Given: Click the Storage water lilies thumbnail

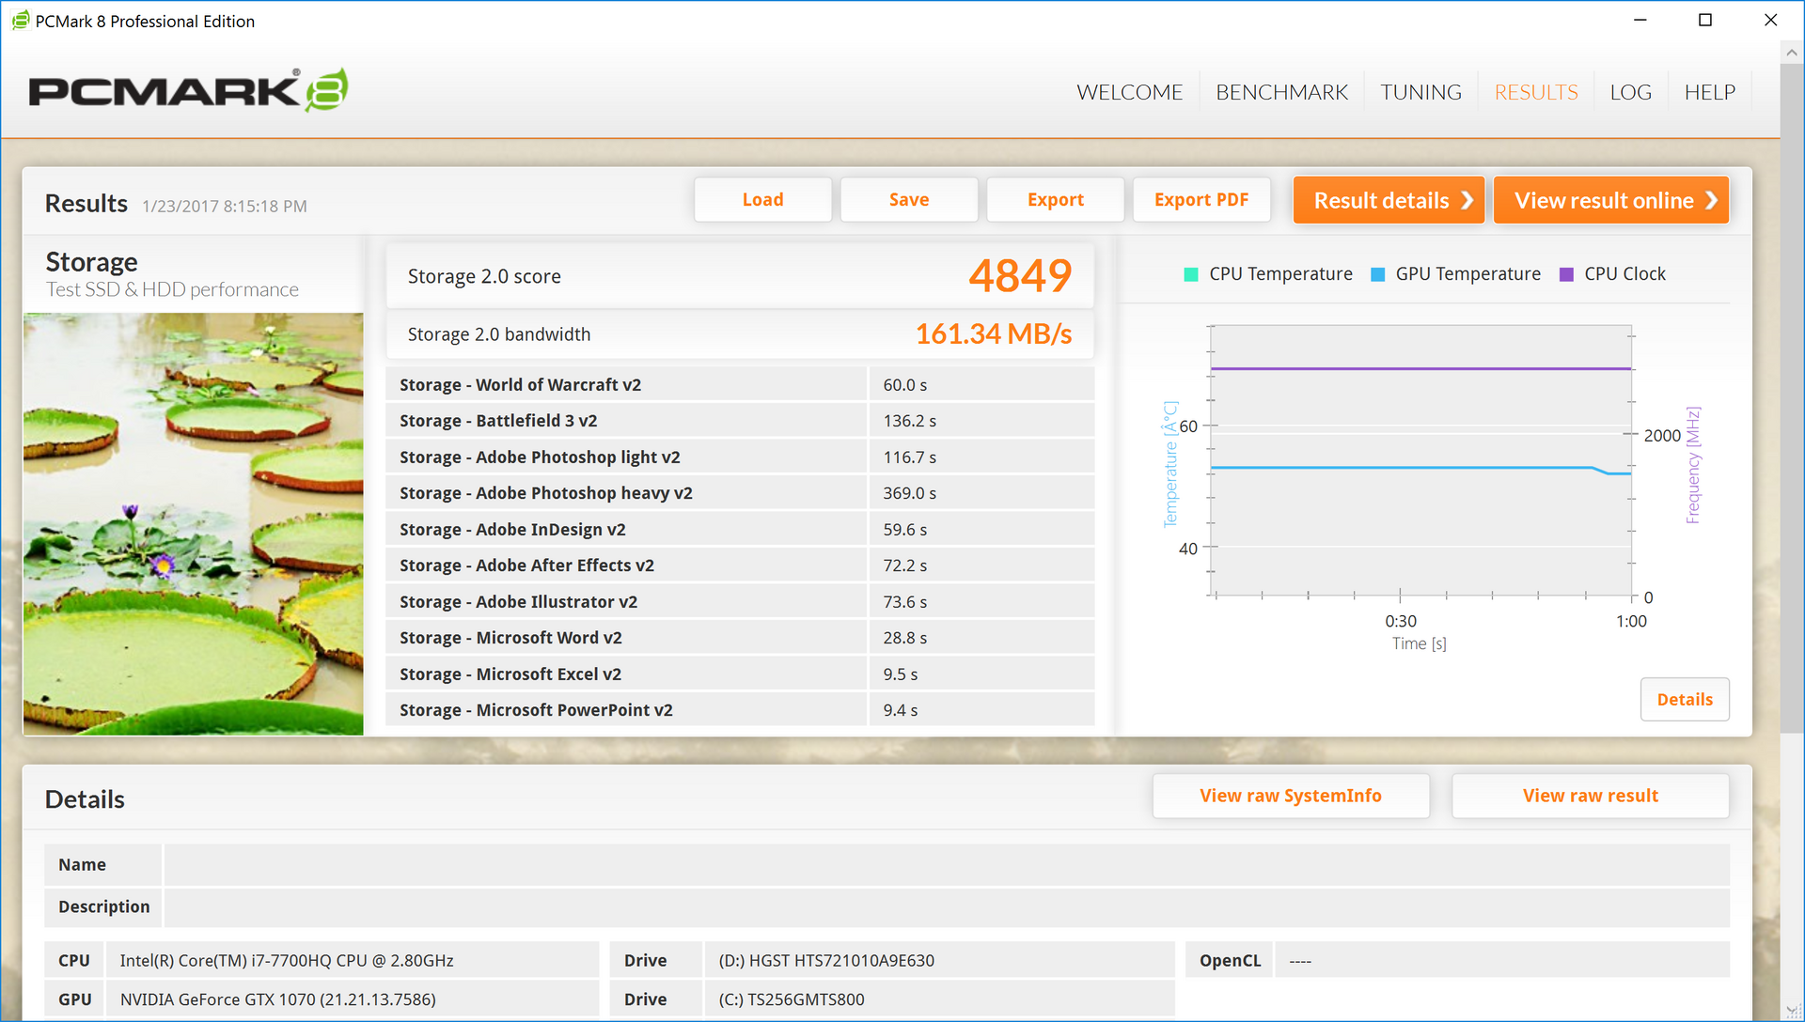Looking at the screenshot, I should point(193,523).
